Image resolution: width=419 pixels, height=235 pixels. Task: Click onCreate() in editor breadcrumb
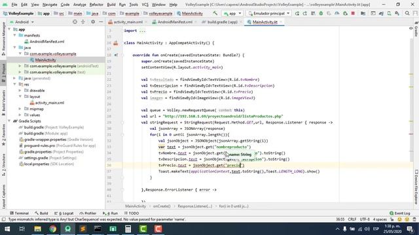(162, 206)
